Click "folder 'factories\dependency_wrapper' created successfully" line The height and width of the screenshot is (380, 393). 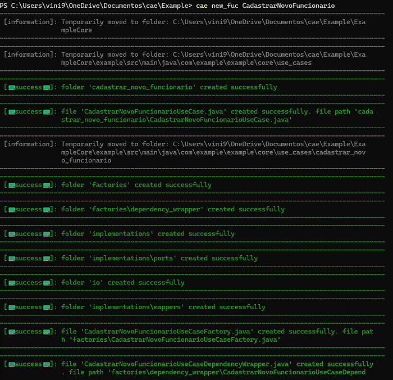(173, 209)
